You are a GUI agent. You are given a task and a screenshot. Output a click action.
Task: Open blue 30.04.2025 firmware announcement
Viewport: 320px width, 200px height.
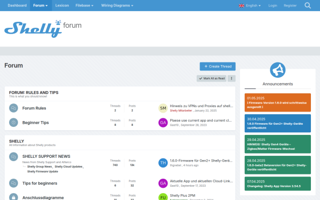click(x=277, y=123)
